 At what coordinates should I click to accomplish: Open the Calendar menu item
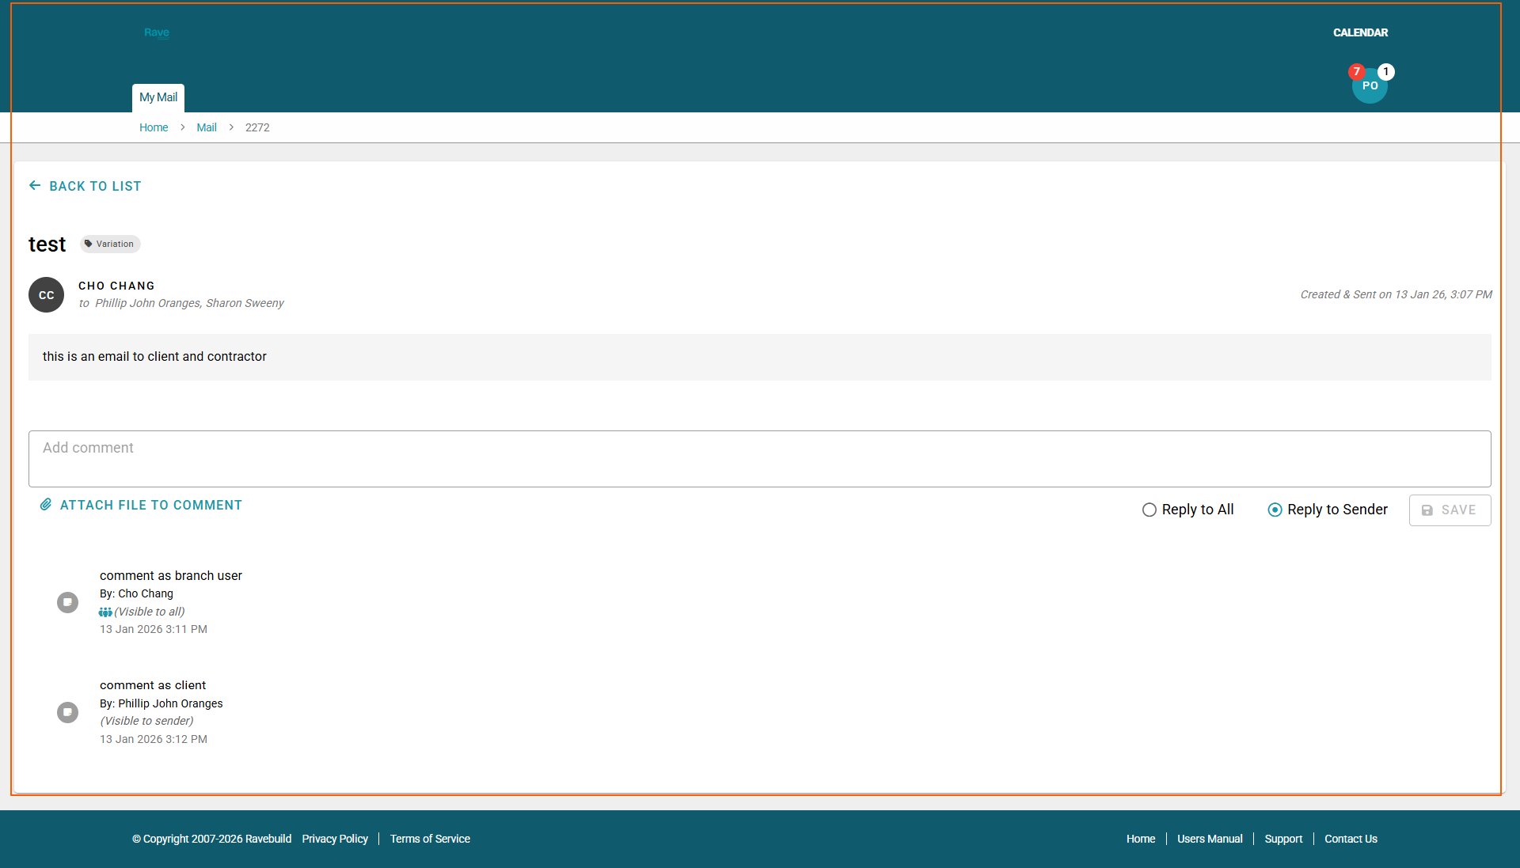(1360, 32)
